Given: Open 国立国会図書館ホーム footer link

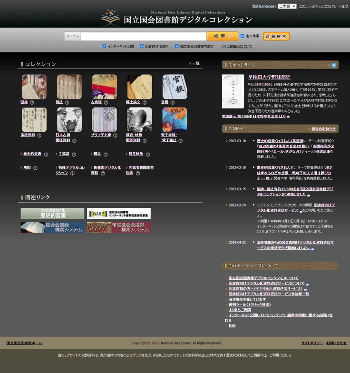Looking at the screenshot, I should click(24, 343).
